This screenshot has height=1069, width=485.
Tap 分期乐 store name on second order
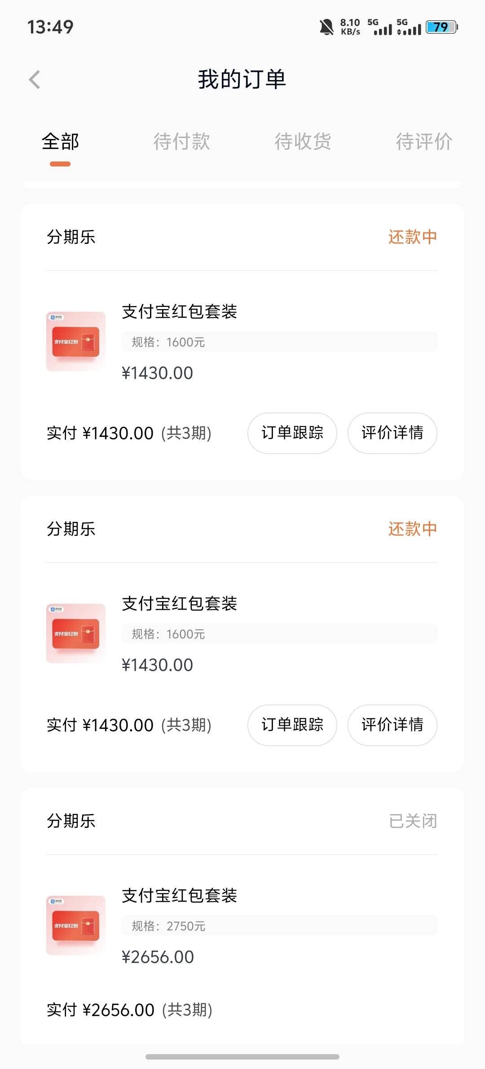click(x=71, y=529)
